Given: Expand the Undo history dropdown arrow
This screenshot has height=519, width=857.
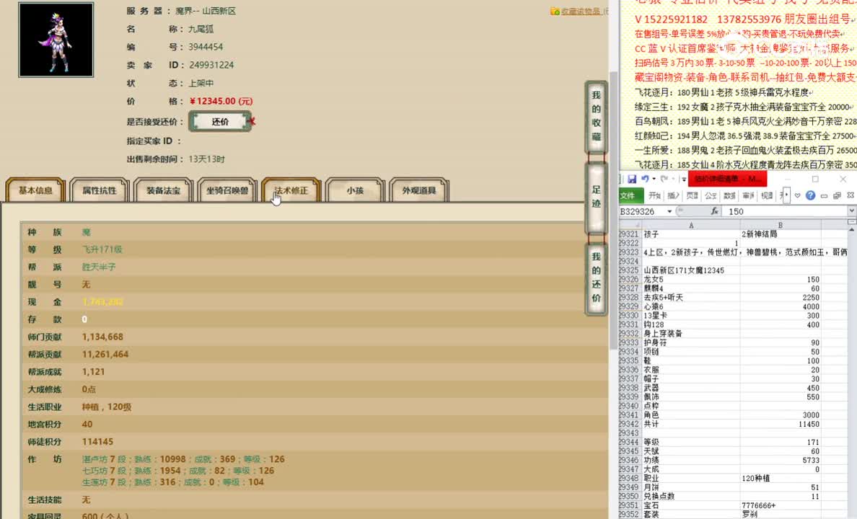Looking at the screenshot, I should [x=654, y=178].
